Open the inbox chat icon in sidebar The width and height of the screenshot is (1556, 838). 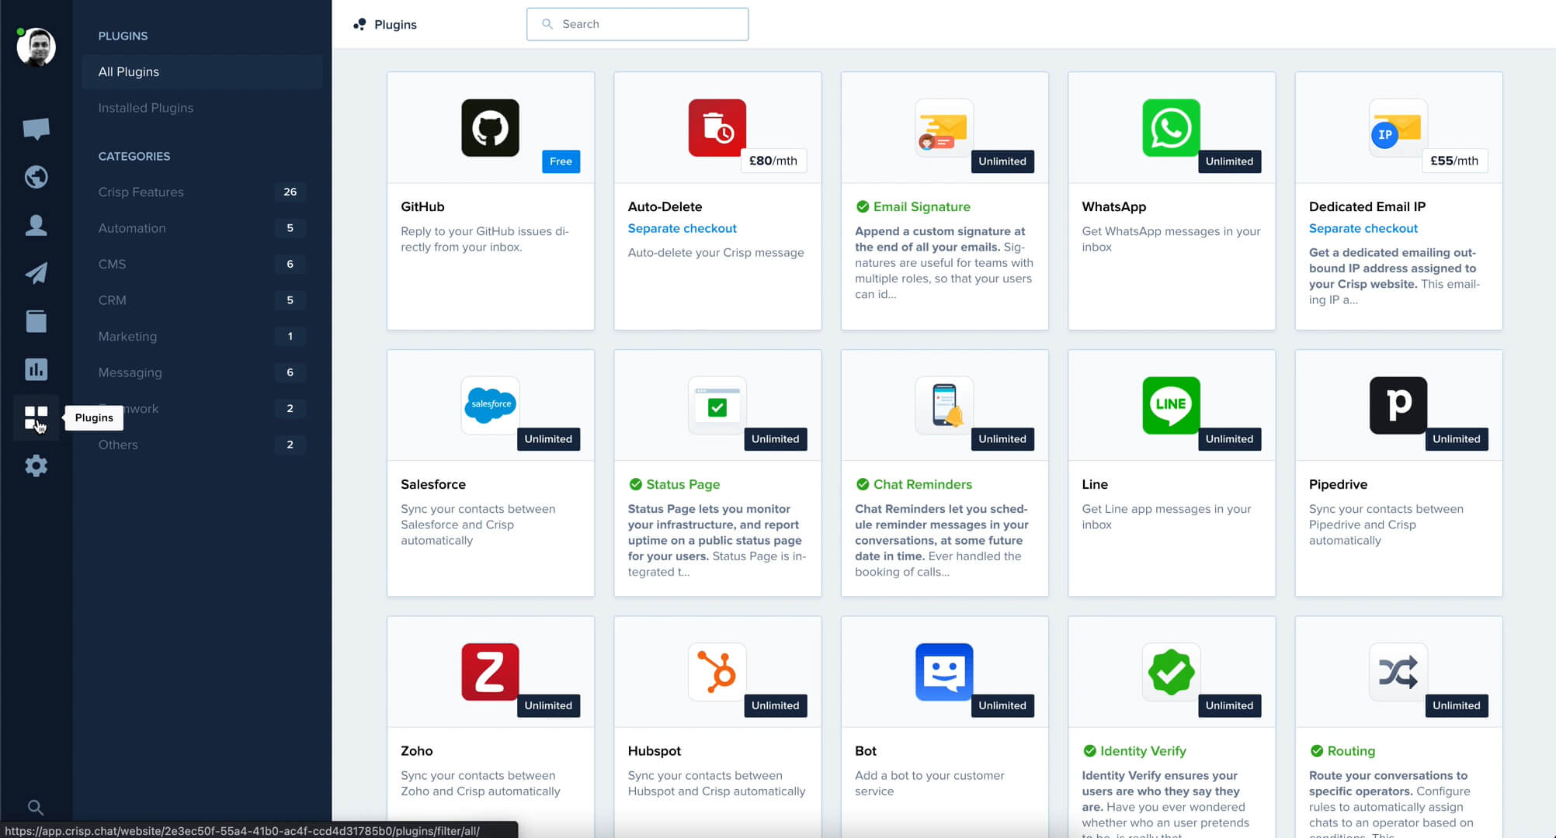pos(36,128)
